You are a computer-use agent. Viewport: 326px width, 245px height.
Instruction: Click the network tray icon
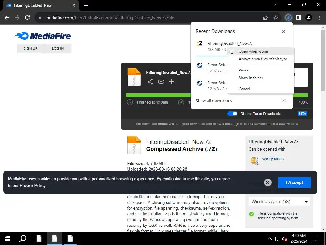(x=277, y=239)
